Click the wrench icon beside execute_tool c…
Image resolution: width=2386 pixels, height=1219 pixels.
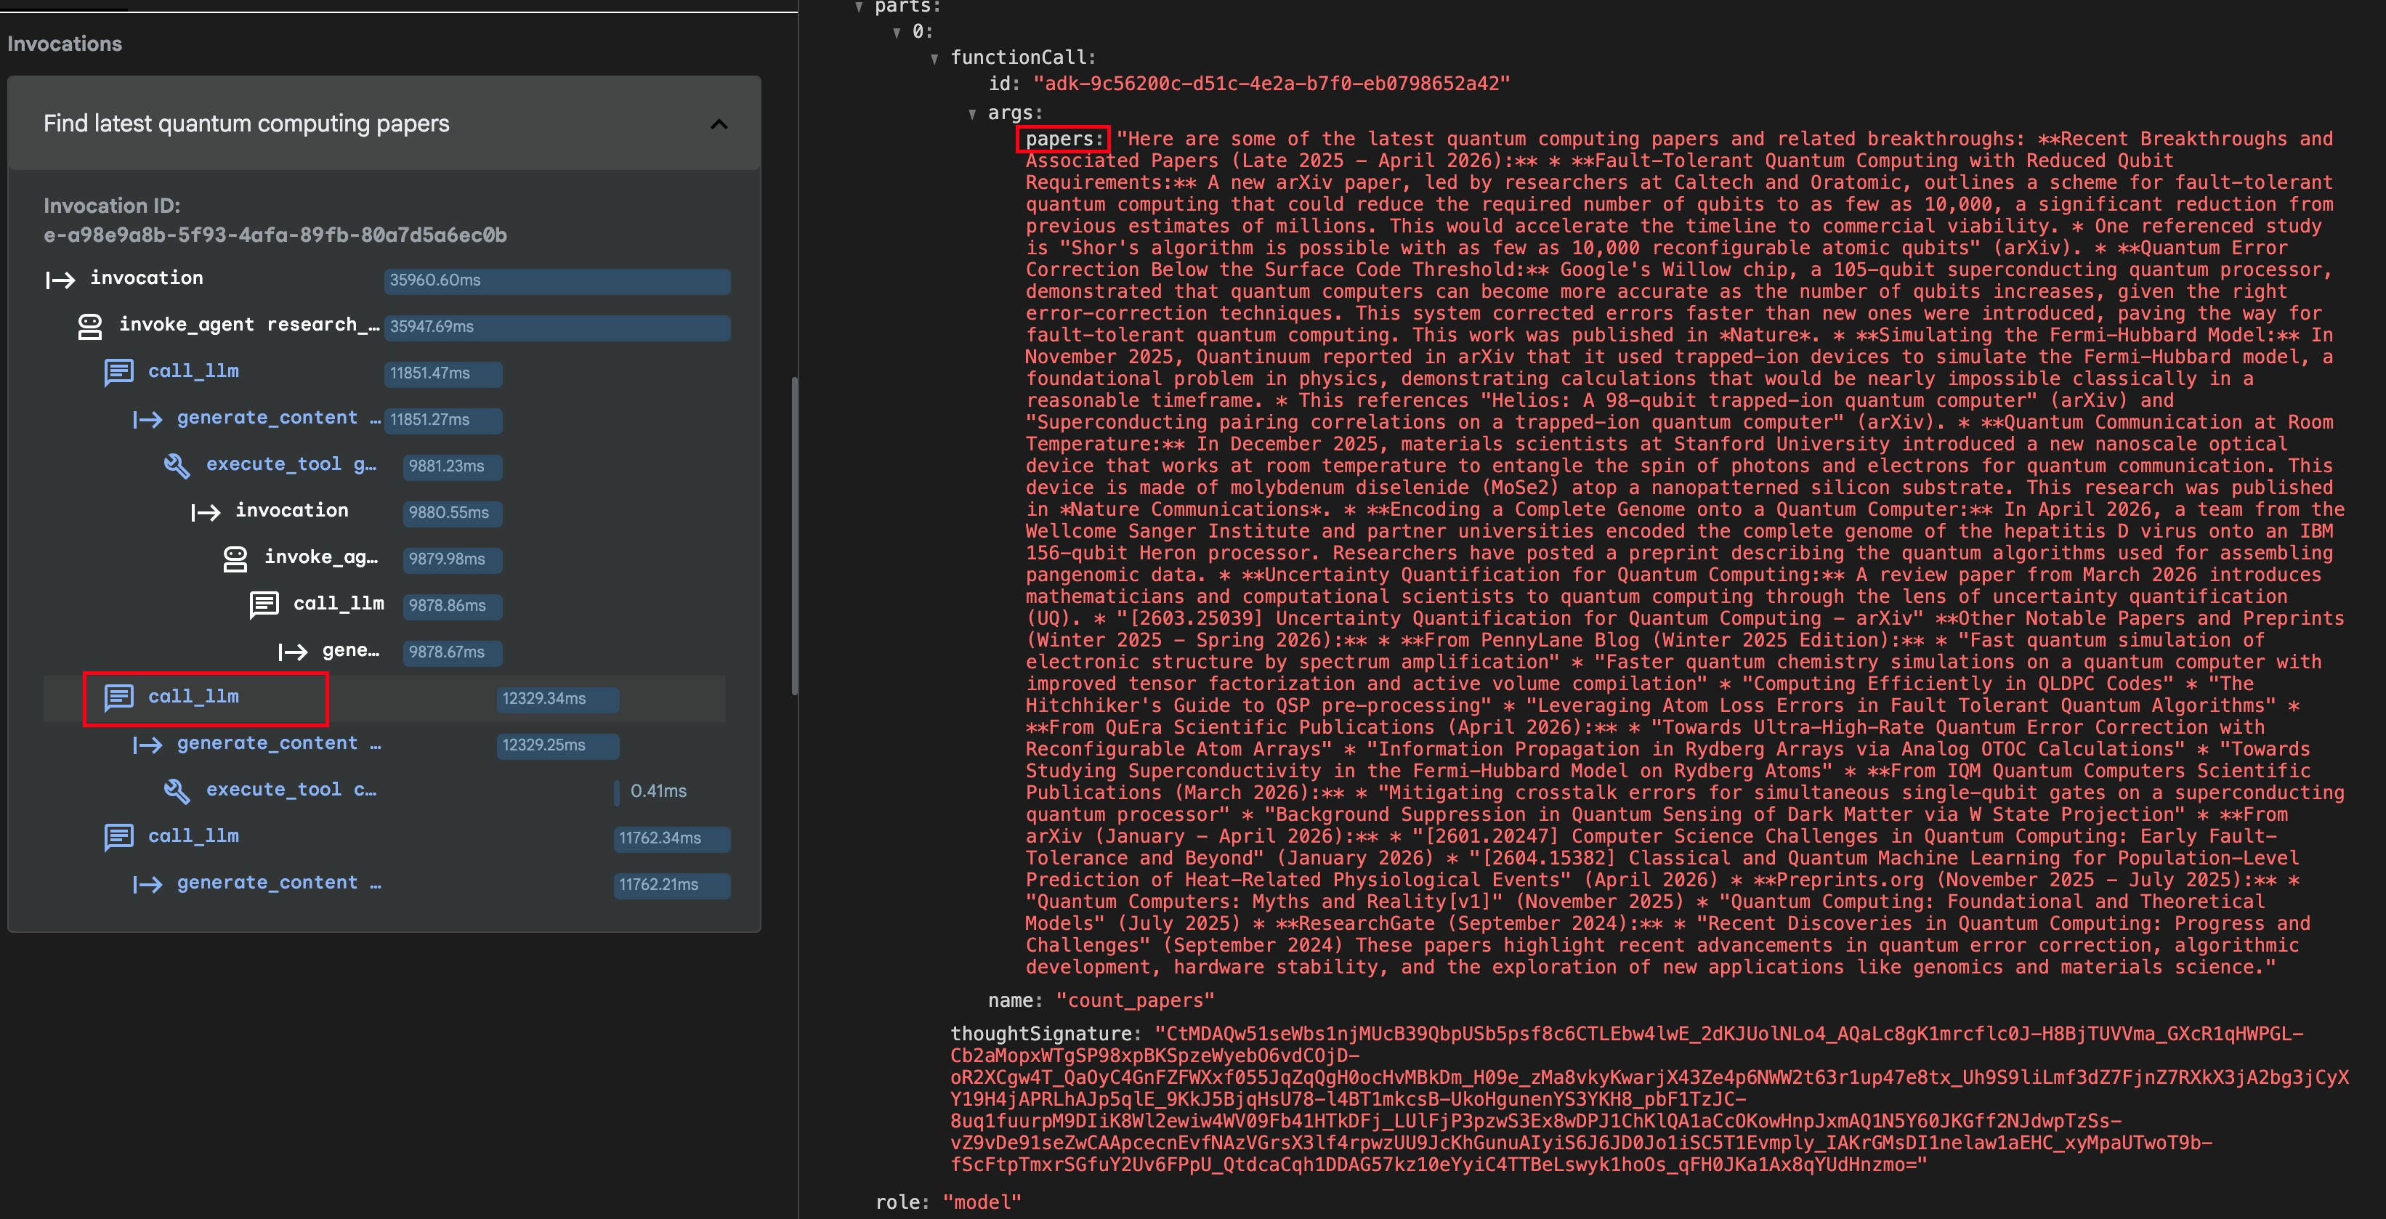click(177, 790)
